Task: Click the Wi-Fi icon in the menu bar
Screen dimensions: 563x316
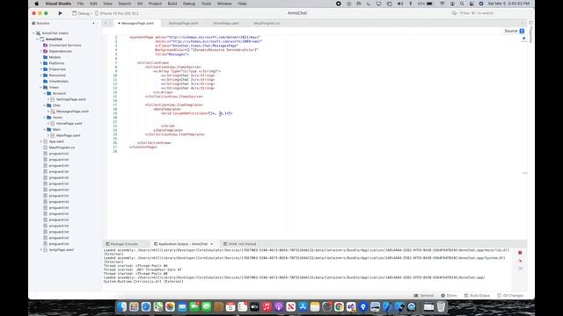Action: (442, 4)
